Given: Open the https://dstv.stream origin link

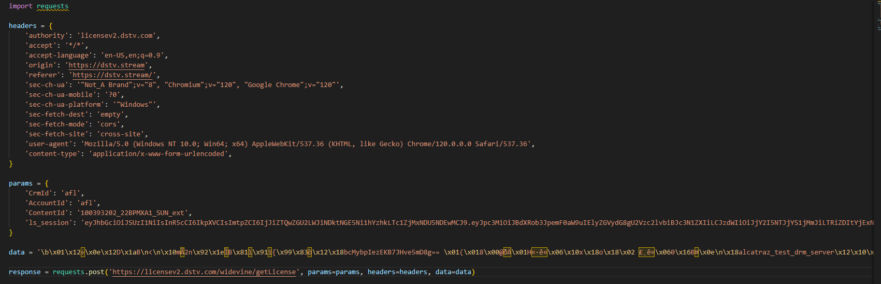Looking at the screenshot, I should click(107, 65).
